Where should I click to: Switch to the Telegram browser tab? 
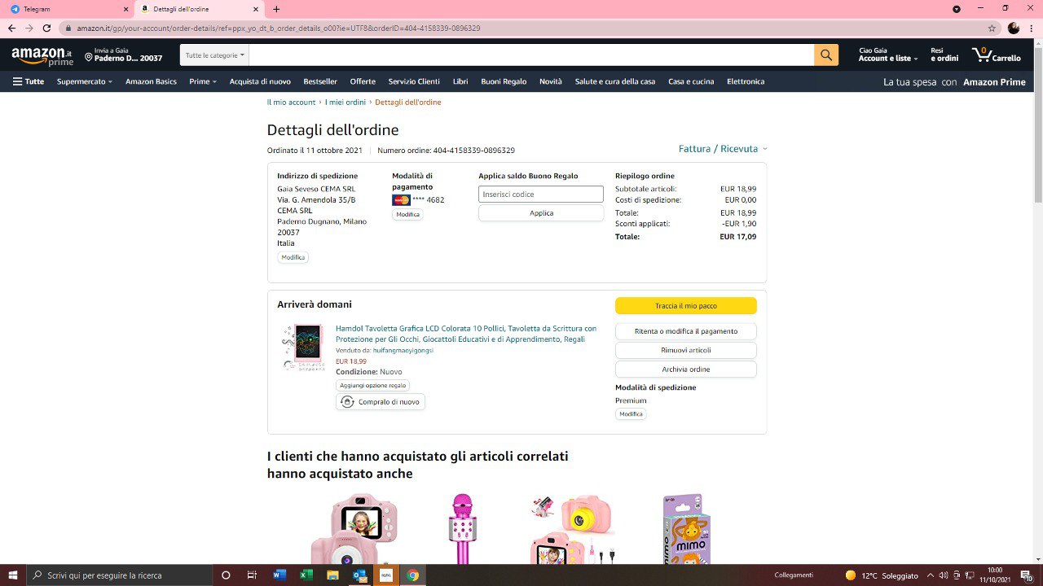(x=65, y=9)
